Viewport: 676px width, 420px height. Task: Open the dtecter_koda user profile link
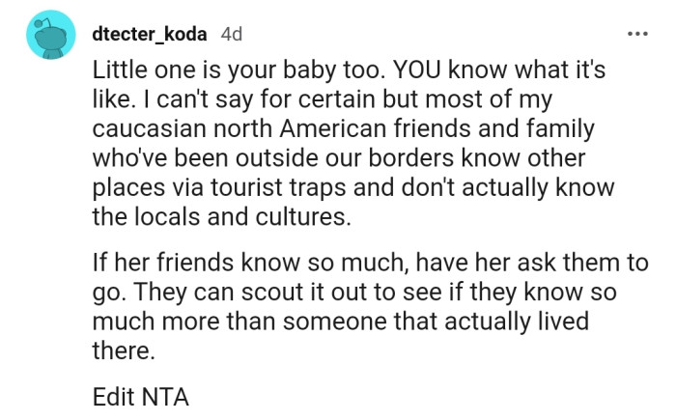150,34
